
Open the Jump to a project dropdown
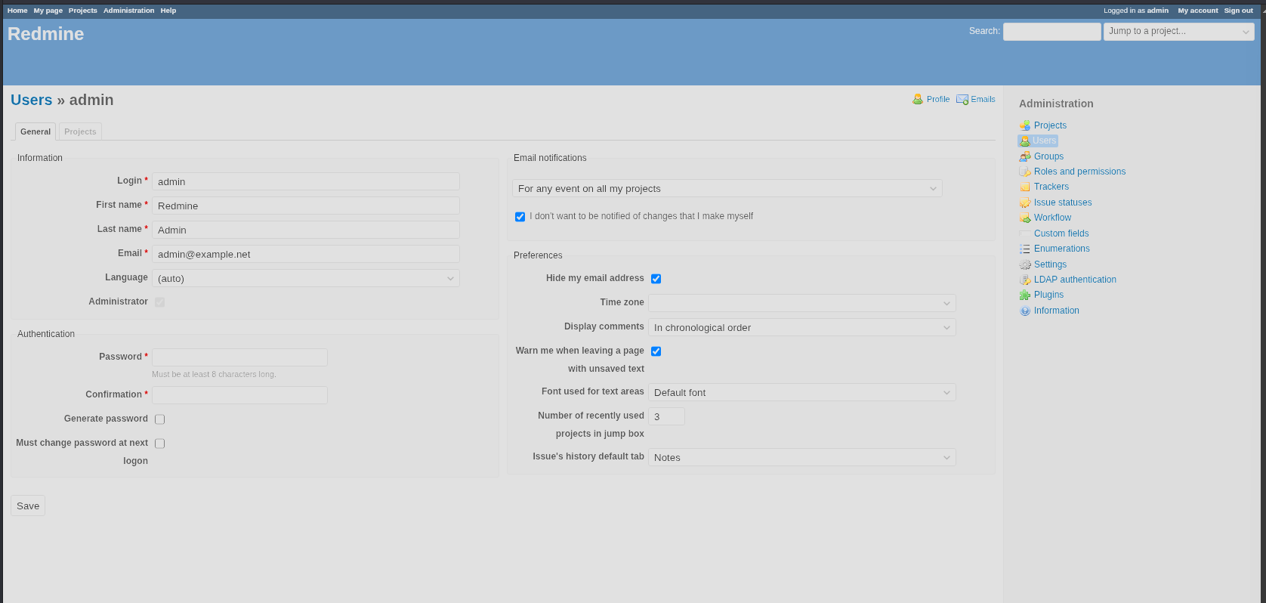point(1179,31)
